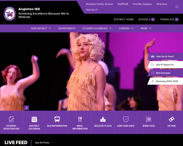This screenshot has height=146, width=183.
Task: Open the Directory link
Action: pos(162,4)
